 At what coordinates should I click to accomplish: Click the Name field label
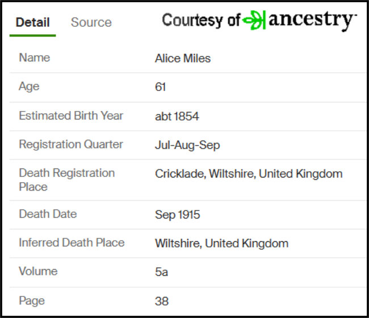coord(35,57)
